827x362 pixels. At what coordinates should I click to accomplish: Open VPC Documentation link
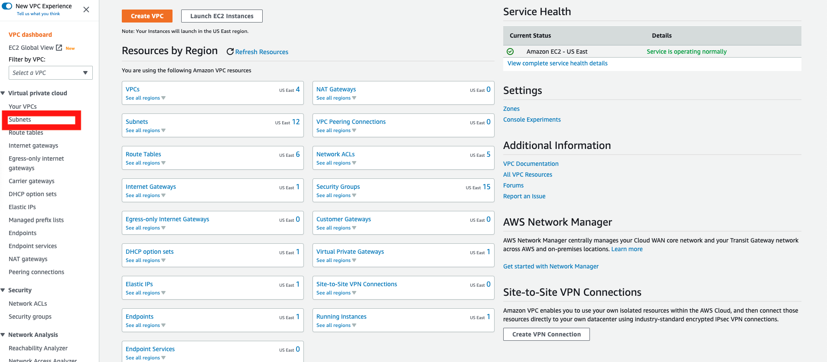[531, 164]
